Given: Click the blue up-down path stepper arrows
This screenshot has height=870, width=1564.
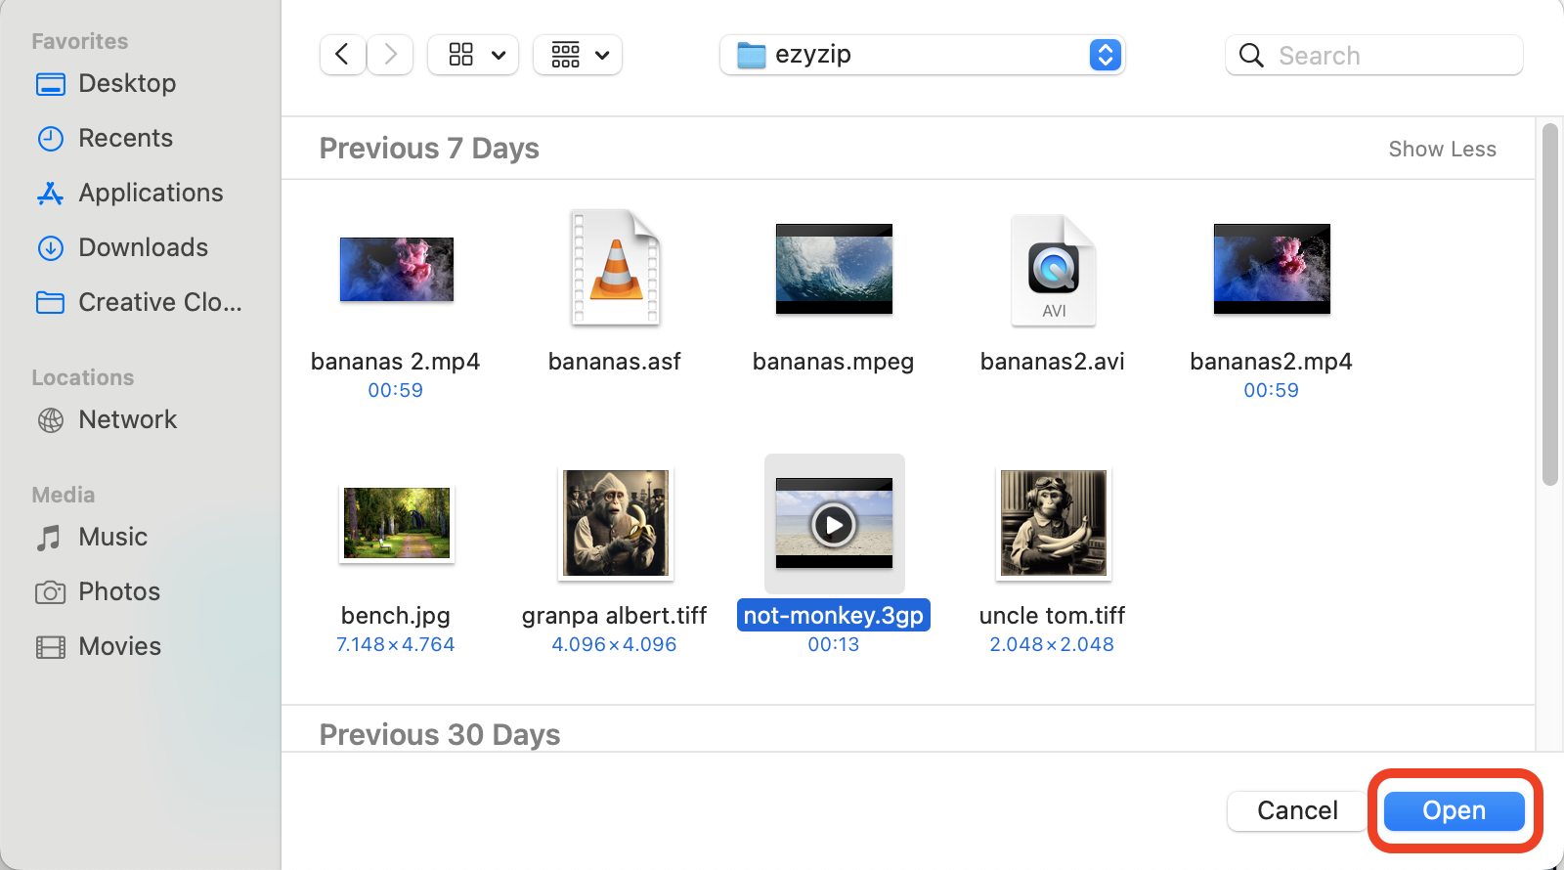Looking at the screenshot, I should 1105,55.
